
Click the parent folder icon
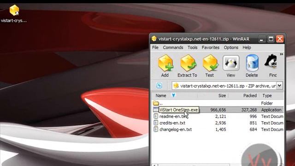pos(156,103)
